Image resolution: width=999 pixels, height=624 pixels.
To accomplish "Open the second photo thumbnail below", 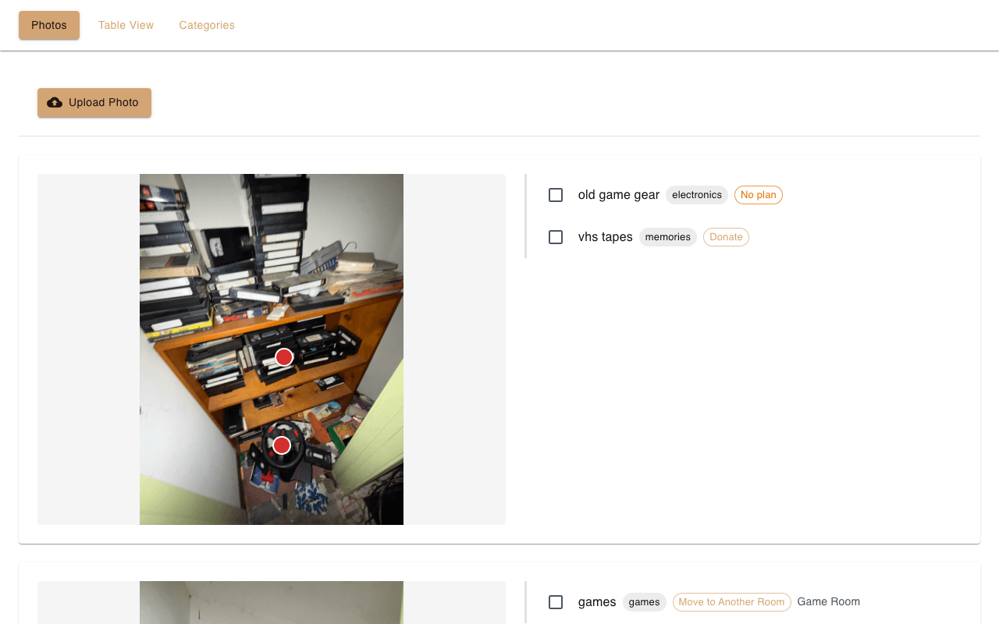I will pyautogui.click(x=272, y=602).
